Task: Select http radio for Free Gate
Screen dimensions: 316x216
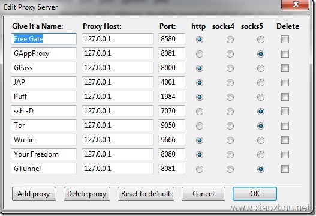Action: pyautogui.click(x=200, y=40)
